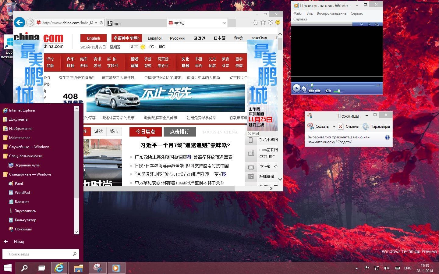The width and height of the screenshot is (439, 274).
Task: Click the Поиск везде search field
Action: click(x=41, y=254)
